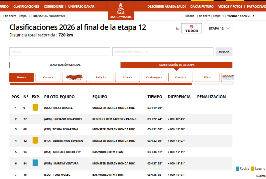This screenshot has height=179, width=266.
Task: Select the Classic category
Action: (x=181, y=77)
